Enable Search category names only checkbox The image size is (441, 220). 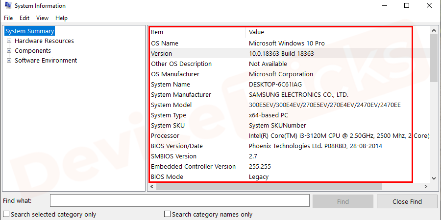click(168, 215)
